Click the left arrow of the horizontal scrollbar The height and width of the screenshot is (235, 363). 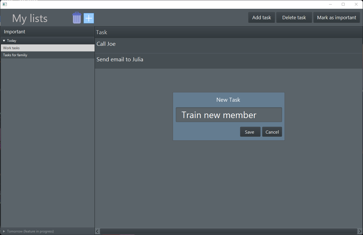click(97, 231)
